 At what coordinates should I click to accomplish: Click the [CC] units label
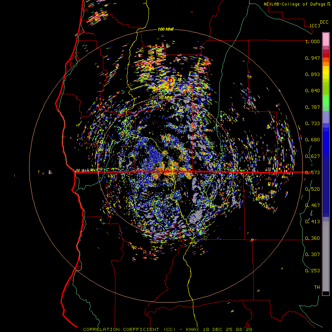[x=315, y=25]
